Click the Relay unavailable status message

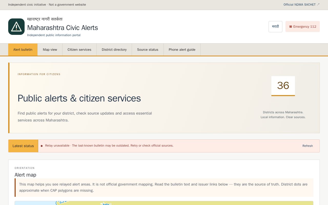[109, 146]
